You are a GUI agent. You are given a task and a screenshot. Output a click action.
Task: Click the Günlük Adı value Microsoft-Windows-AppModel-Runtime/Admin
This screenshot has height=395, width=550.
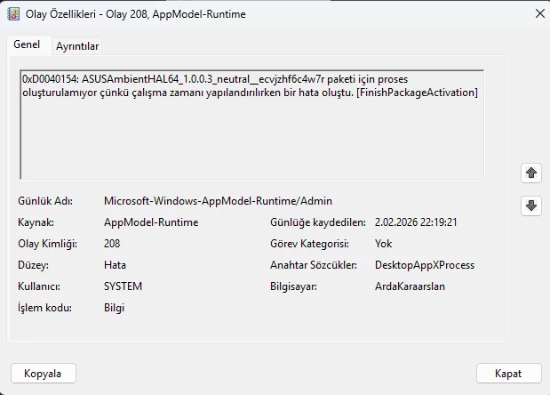[218, 201]
